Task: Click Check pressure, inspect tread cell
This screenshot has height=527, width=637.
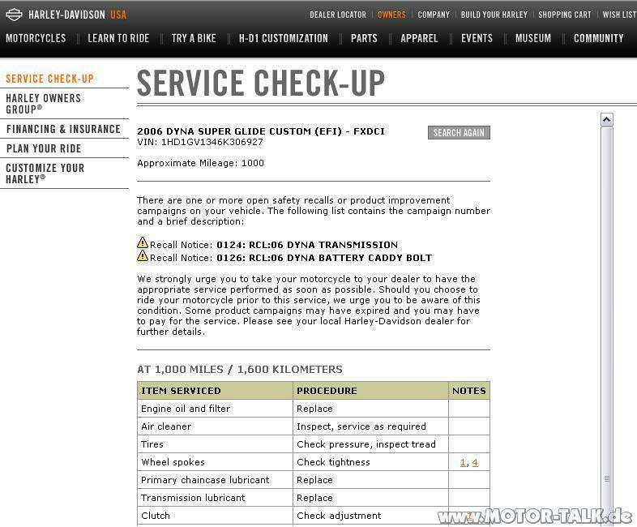Action: 370,444
